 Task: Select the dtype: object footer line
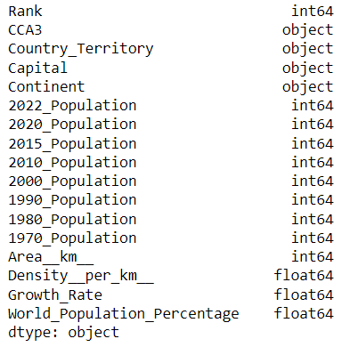pos(64,333)
